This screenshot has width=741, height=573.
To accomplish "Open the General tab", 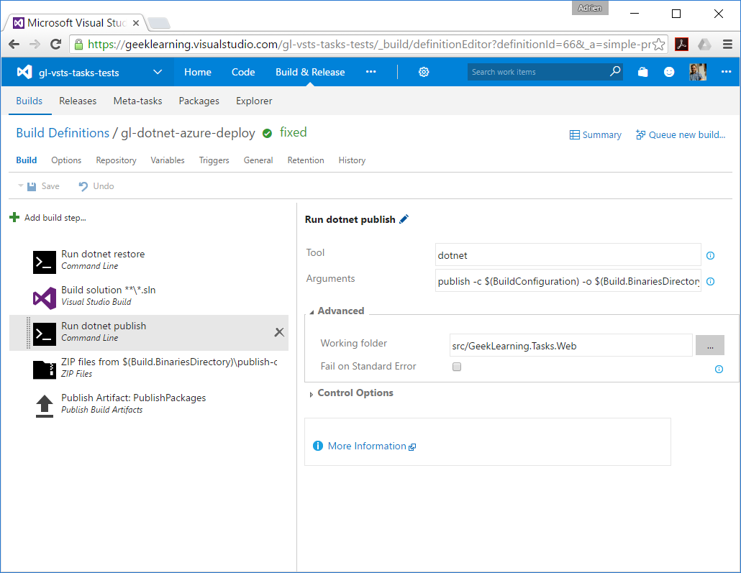I will point(258,160).
